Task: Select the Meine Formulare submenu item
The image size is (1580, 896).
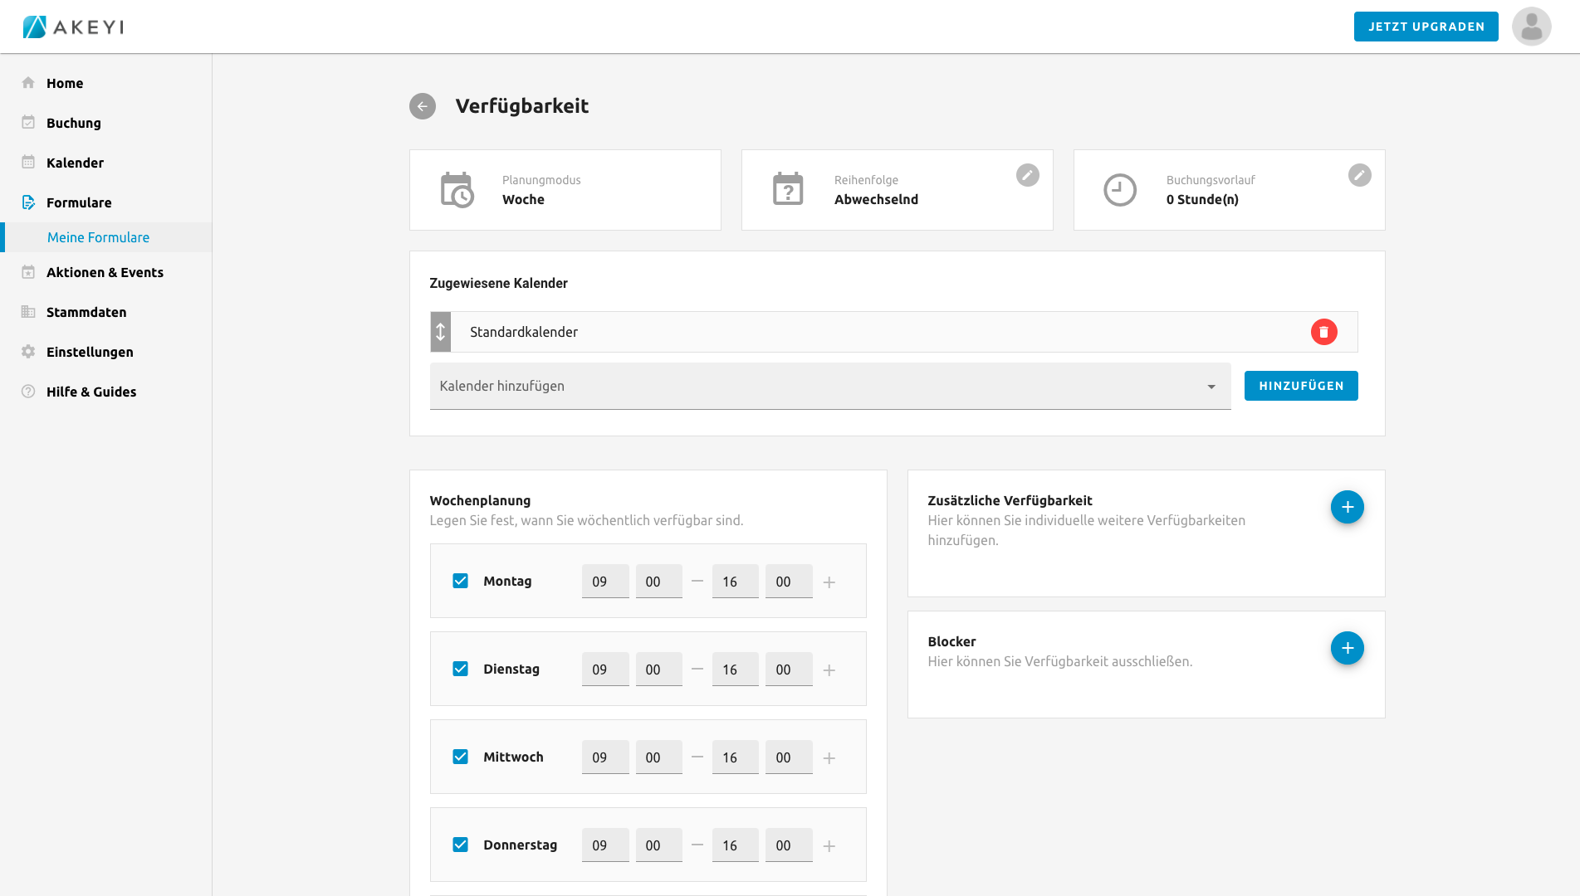Action: click(x=98, y=237)
